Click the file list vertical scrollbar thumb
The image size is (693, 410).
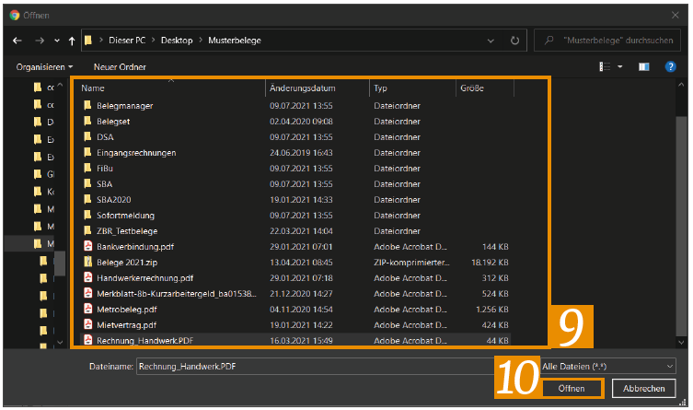pos(681,226)
